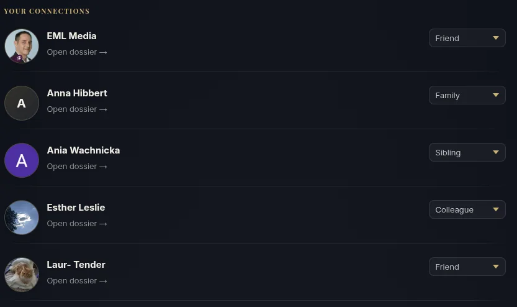Click the Ania Wachnicka name heading
Screen dimensions: 517x307
tap(83, 150)
